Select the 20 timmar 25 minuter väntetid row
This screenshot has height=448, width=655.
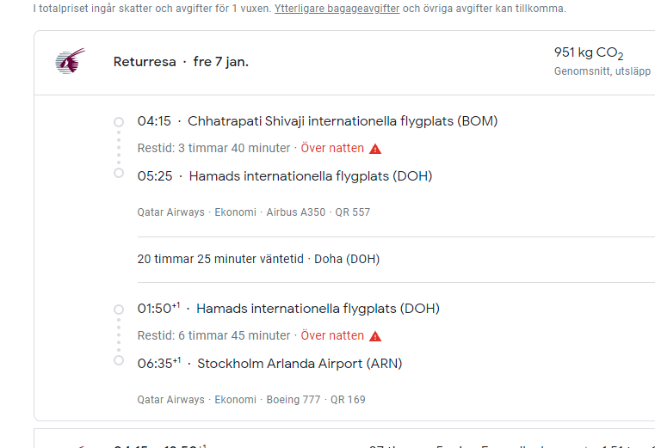pos(258,259)
